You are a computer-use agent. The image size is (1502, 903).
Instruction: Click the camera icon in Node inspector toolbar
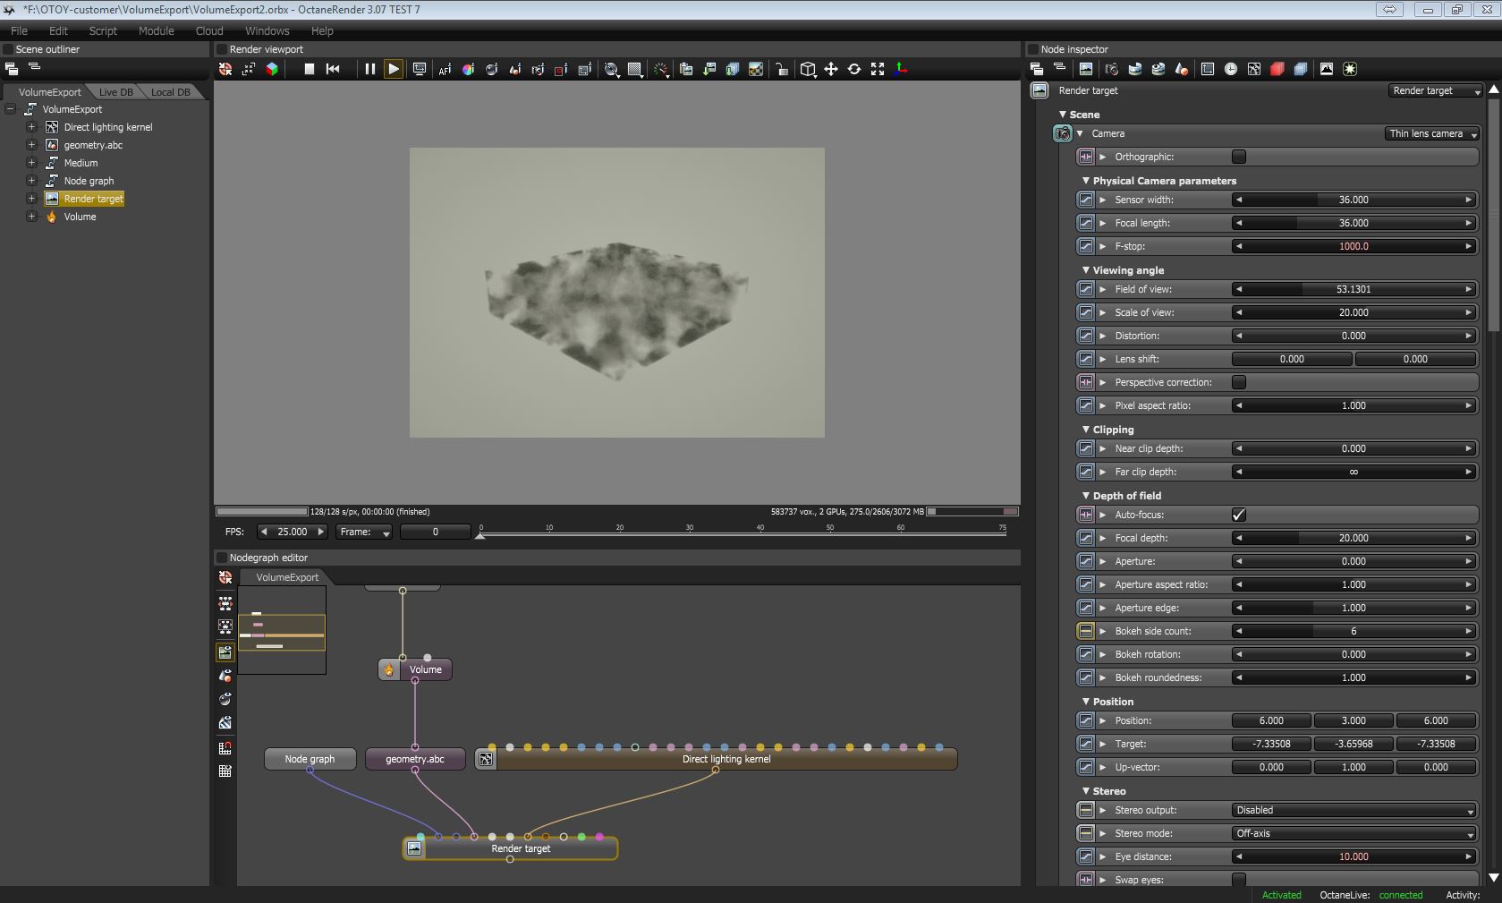1112,69
